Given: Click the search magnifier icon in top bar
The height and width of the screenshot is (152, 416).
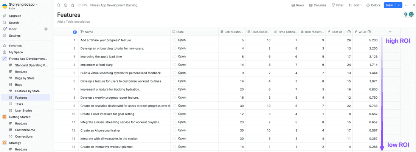Looking at the screenshot, I should pyautogui.click(x=59, y=5).
